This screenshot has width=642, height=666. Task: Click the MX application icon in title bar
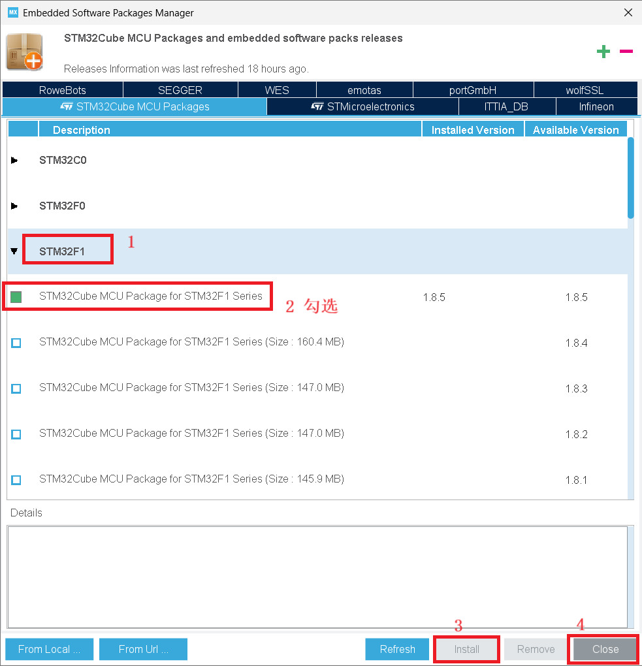[13, 12]
